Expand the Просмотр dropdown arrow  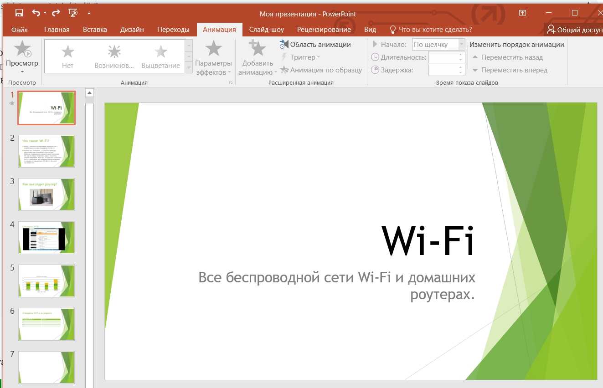point(22,71)
